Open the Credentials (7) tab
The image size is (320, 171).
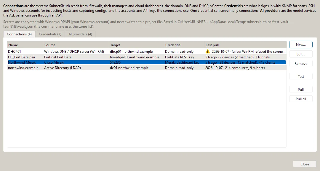50,34
